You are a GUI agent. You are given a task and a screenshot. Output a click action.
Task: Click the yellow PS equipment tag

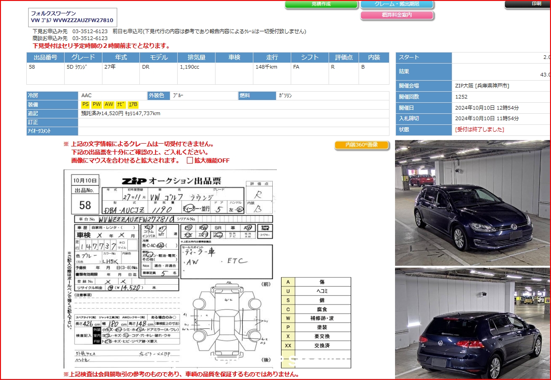click(x=85, y=105)
